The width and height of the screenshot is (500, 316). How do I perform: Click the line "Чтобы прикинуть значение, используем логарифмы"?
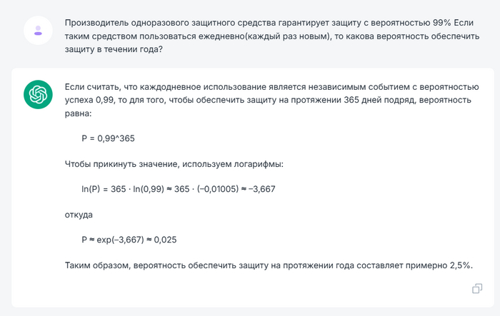click(x=174, y=164)
